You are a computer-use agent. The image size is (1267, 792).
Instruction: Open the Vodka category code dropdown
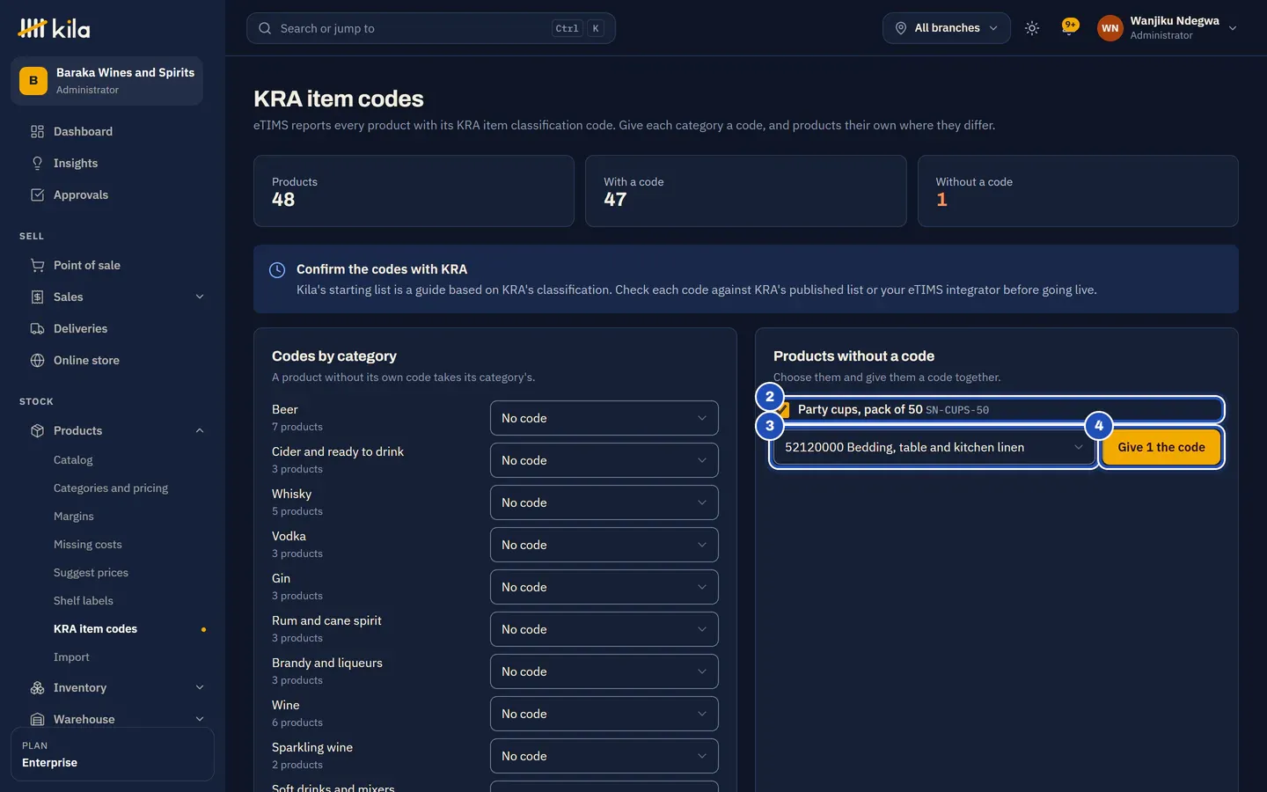(x=604, y=545)
